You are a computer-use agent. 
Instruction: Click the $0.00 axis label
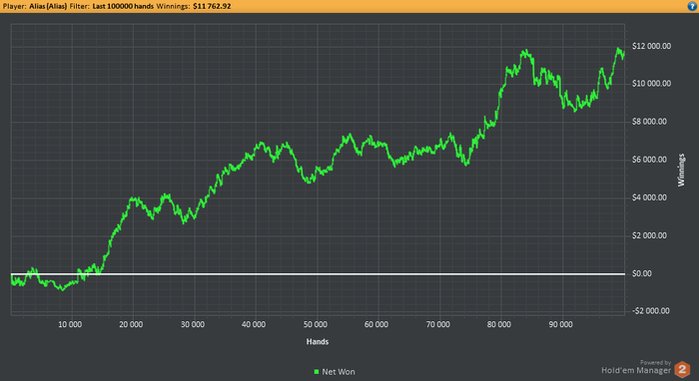(642, 273)
